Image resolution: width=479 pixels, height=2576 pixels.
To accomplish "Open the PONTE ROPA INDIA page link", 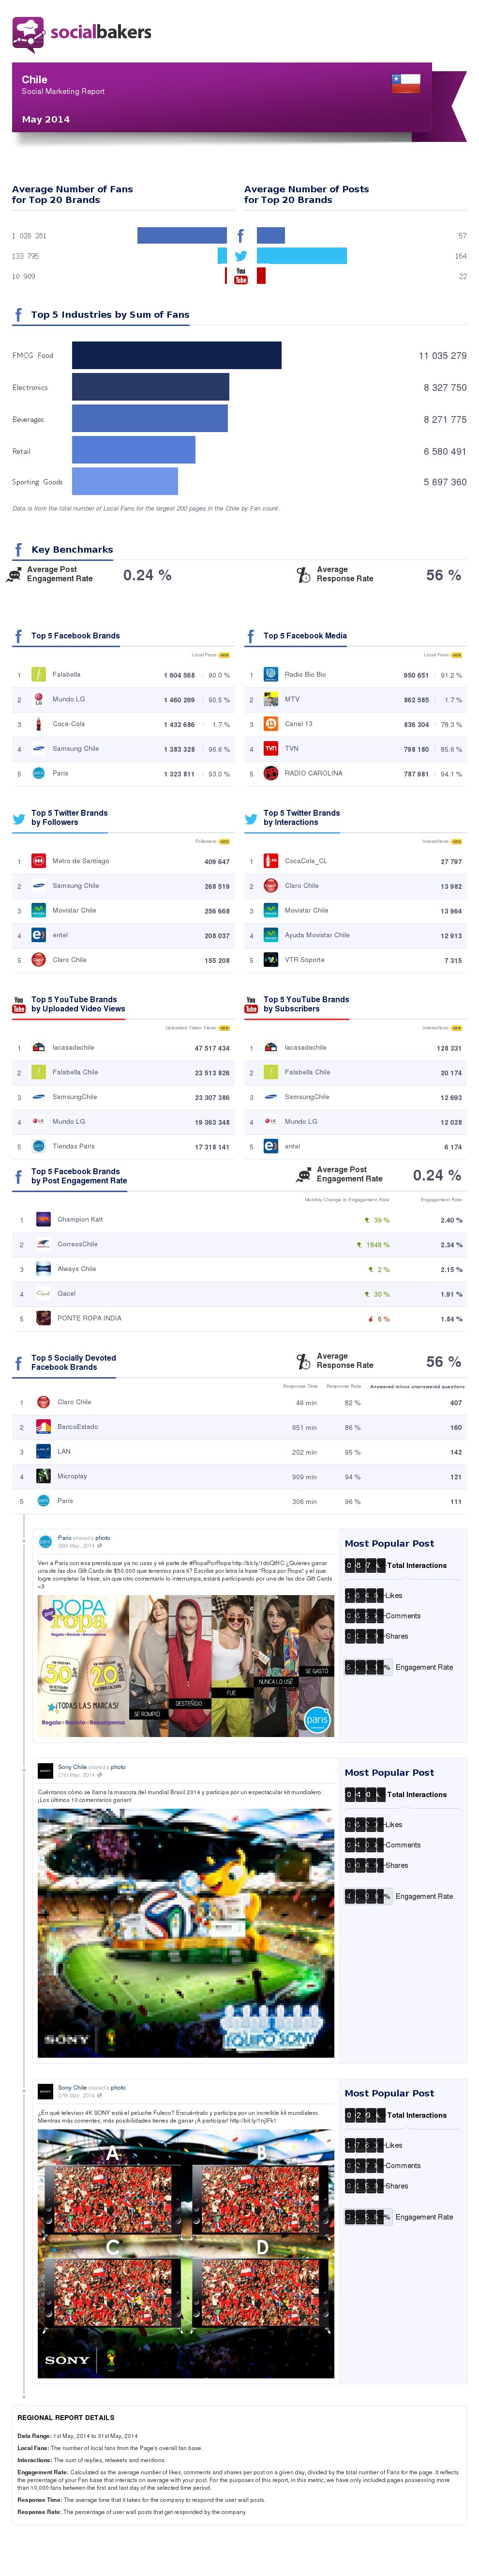I will [x=89, y=1318].
